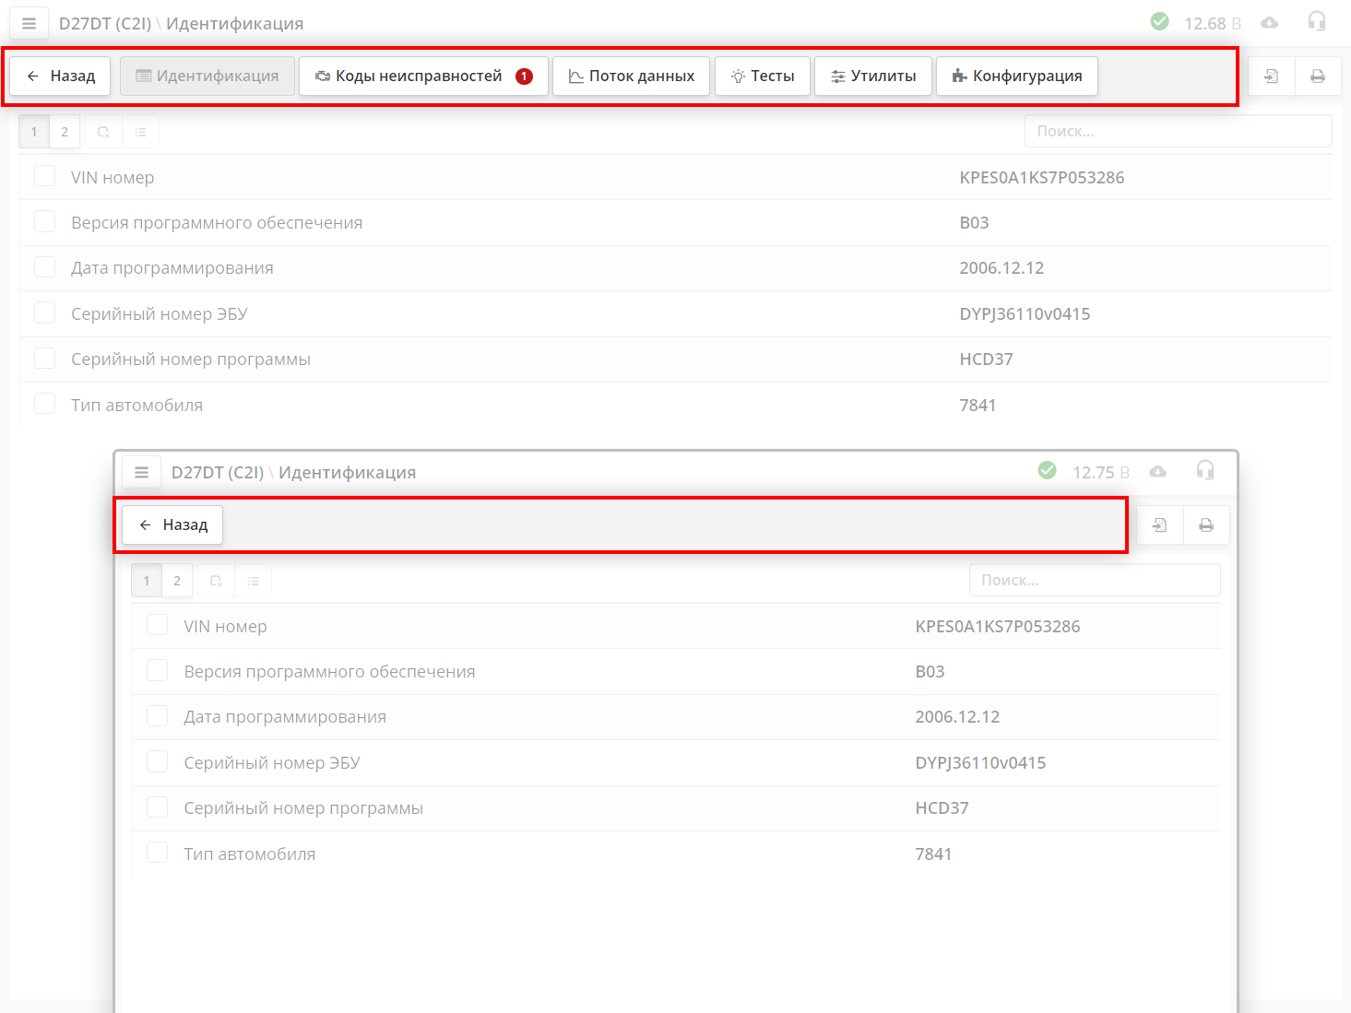This screenshot has height=1013, width=1351.
Task: Click the printer icon in the lower inset panel
Action: pos(1205,525)
